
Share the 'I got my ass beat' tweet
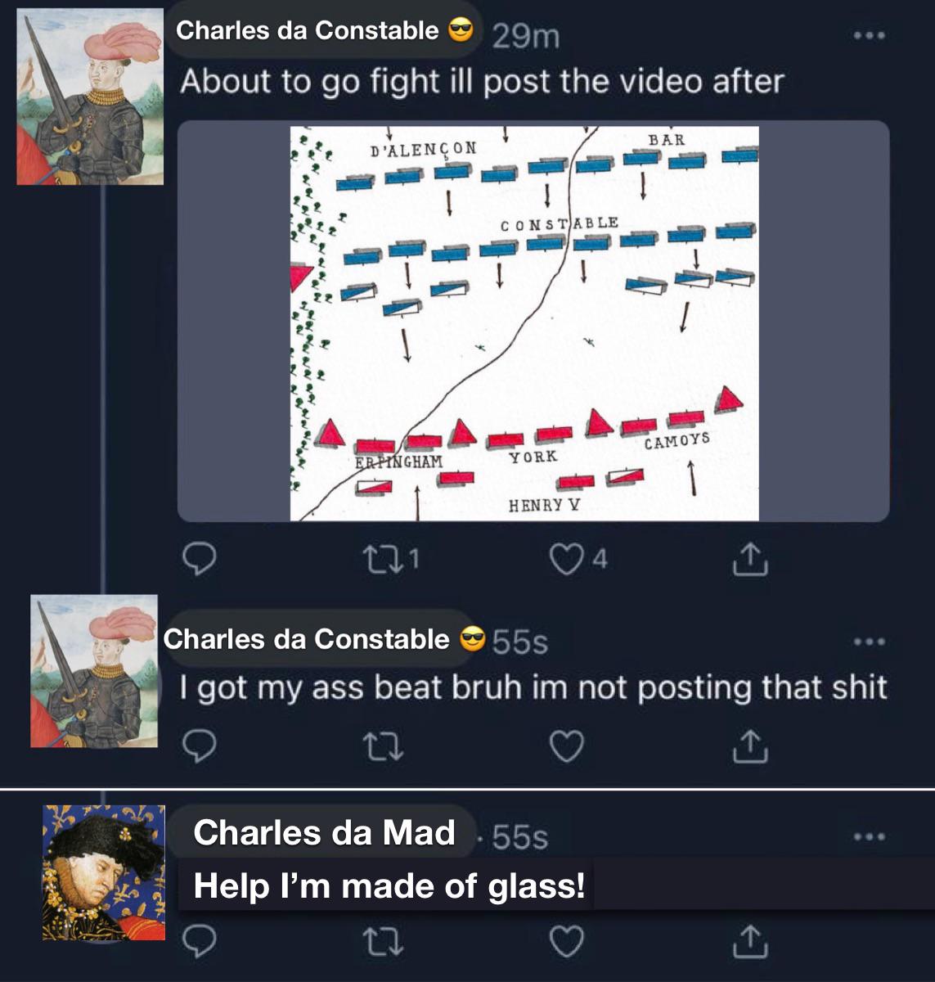[749, 746]
